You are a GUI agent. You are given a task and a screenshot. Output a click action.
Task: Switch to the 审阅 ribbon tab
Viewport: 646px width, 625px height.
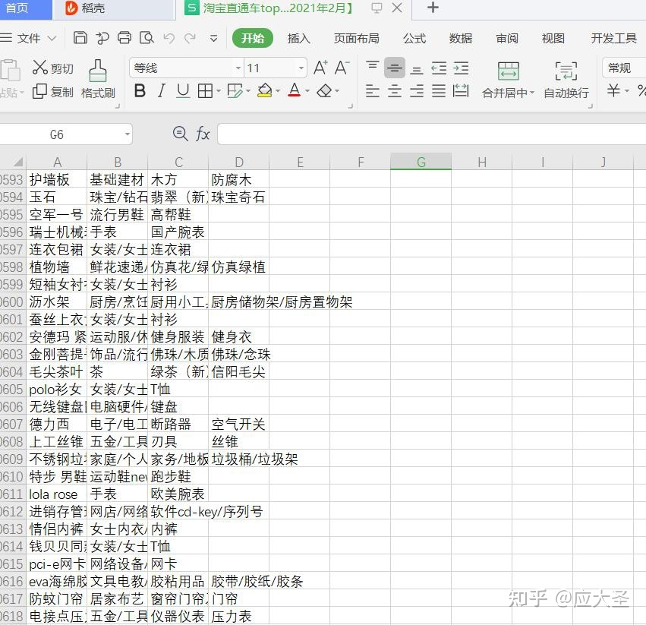coord(507,38)
